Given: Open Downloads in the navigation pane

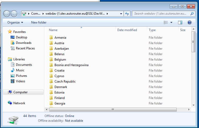Looking at the screenshot, I should tap(21, 43).
